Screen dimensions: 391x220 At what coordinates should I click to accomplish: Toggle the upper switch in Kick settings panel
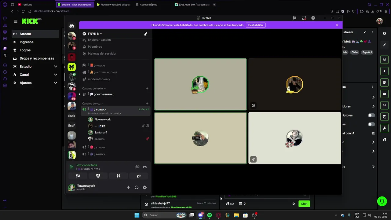coord(371,116)
